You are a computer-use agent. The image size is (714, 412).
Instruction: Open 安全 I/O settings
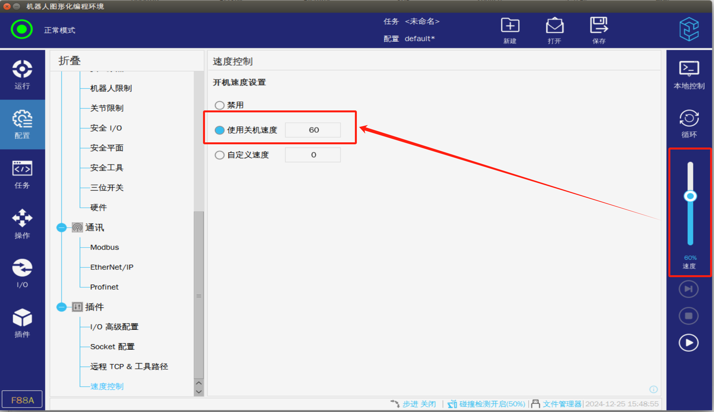coord(106,128)
